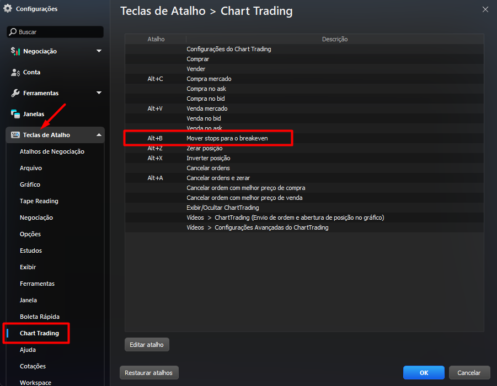Select the Compra no ask row
The height and width of the screenshot is (386, 497).
pyautogui.click(x=304, y=89)
